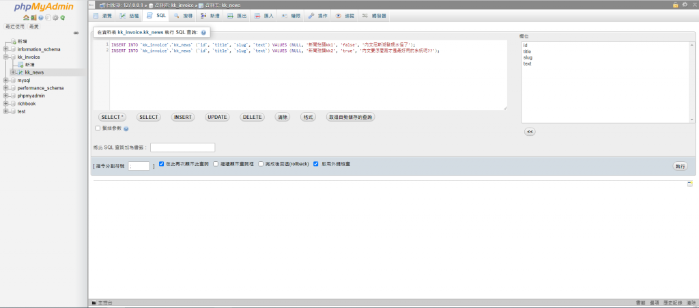Collapse the kk_invoice database tree node
The height and width of the screenshot is (308, 699).
(x=5, y=57)
